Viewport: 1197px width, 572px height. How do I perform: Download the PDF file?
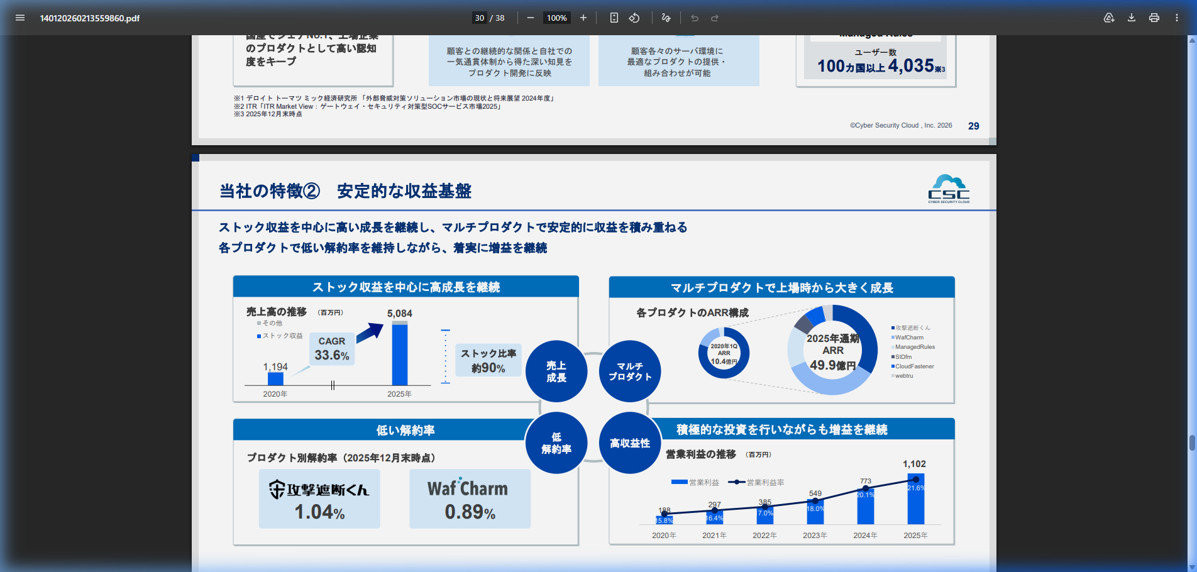1131,18
